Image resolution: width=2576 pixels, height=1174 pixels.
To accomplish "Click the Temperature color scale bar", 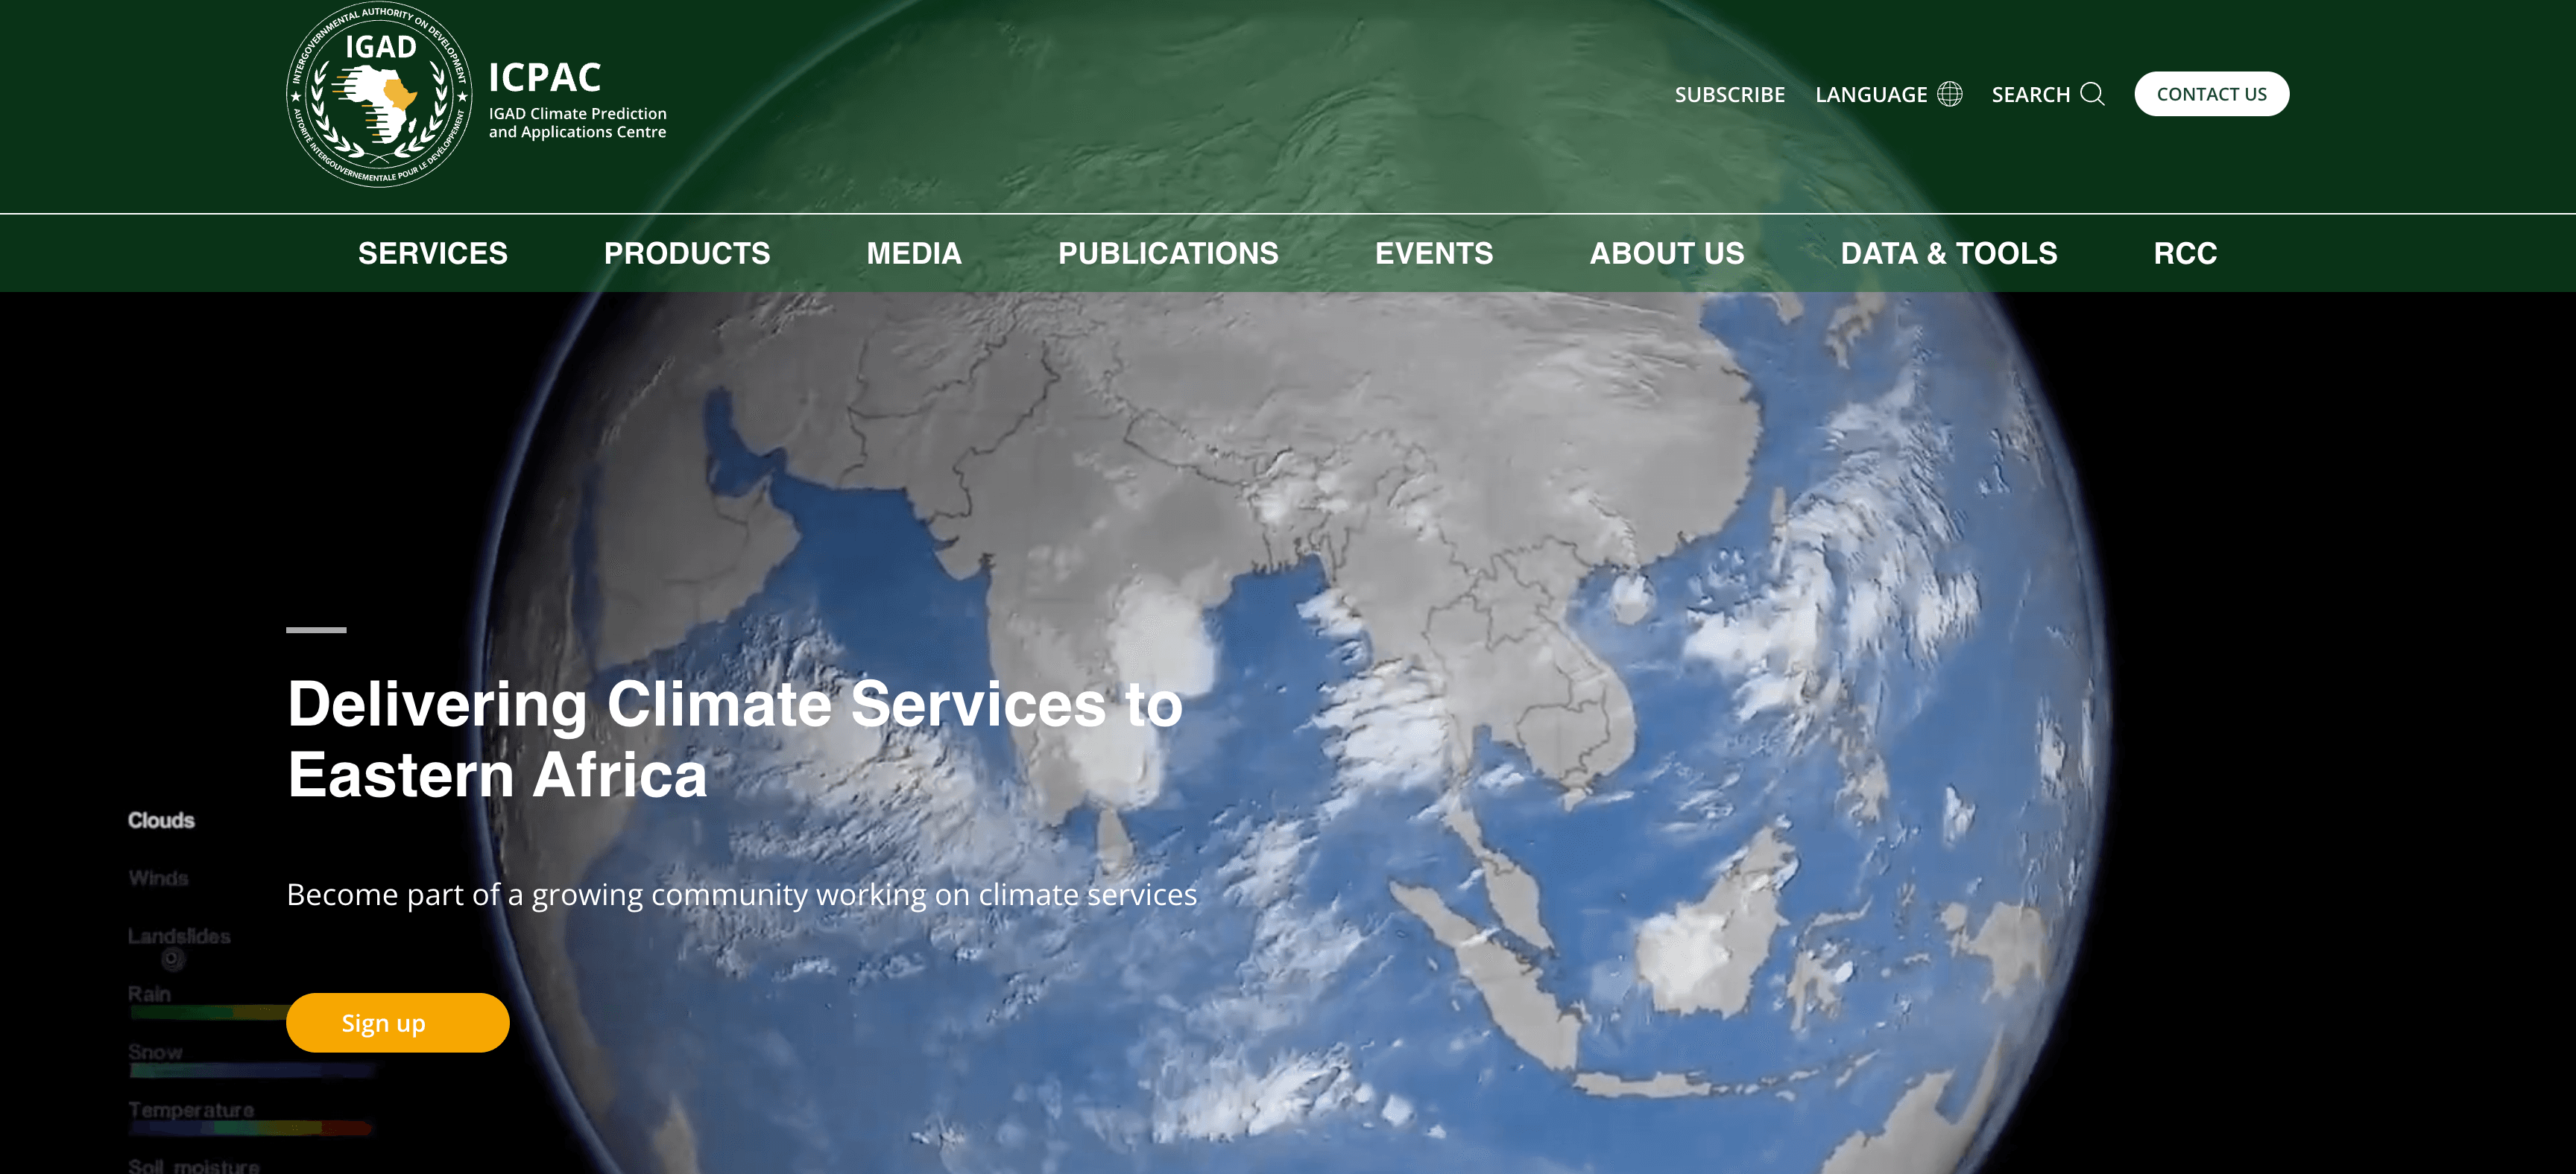I will click(x=250, y=1128).
